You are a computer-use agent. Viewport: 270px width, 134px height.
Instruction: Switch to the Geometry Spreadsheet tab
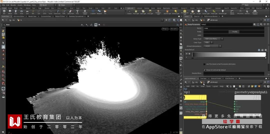coord(76,16)
